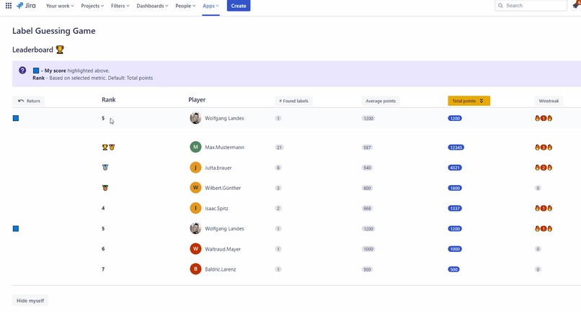Click the 500 total points badge
581x316 pixels.
tap(453, 269)
